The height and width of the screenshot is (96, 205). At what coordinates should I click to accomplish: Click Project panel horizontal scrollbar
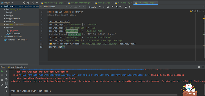click(x=14, y=64)
